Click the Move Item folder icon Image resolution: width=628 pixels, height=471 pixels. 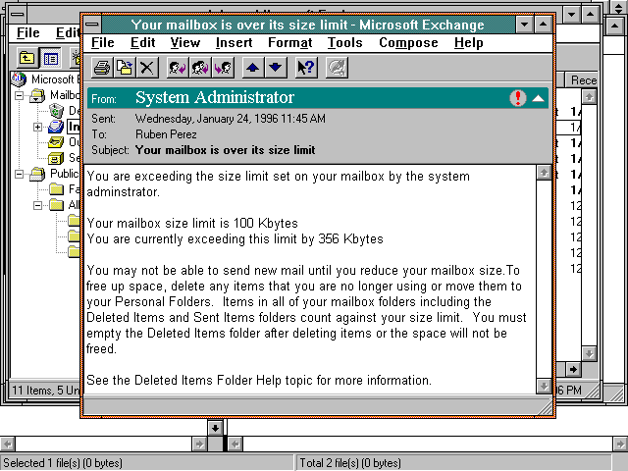click(x=125, y=68)
